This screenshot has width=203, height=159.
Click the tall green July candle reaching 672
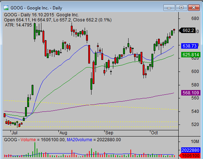coord(34,31)
